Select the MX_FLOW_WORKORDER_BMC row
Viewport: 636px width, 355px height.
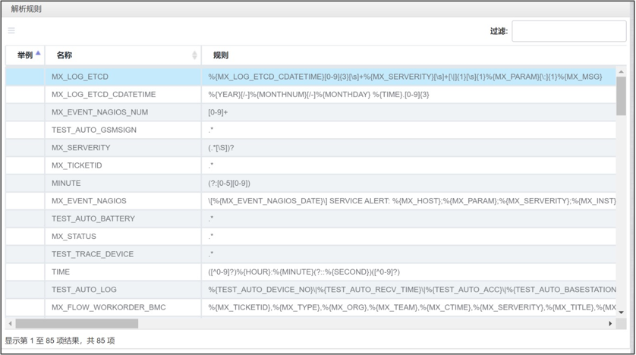coord(109,307)
